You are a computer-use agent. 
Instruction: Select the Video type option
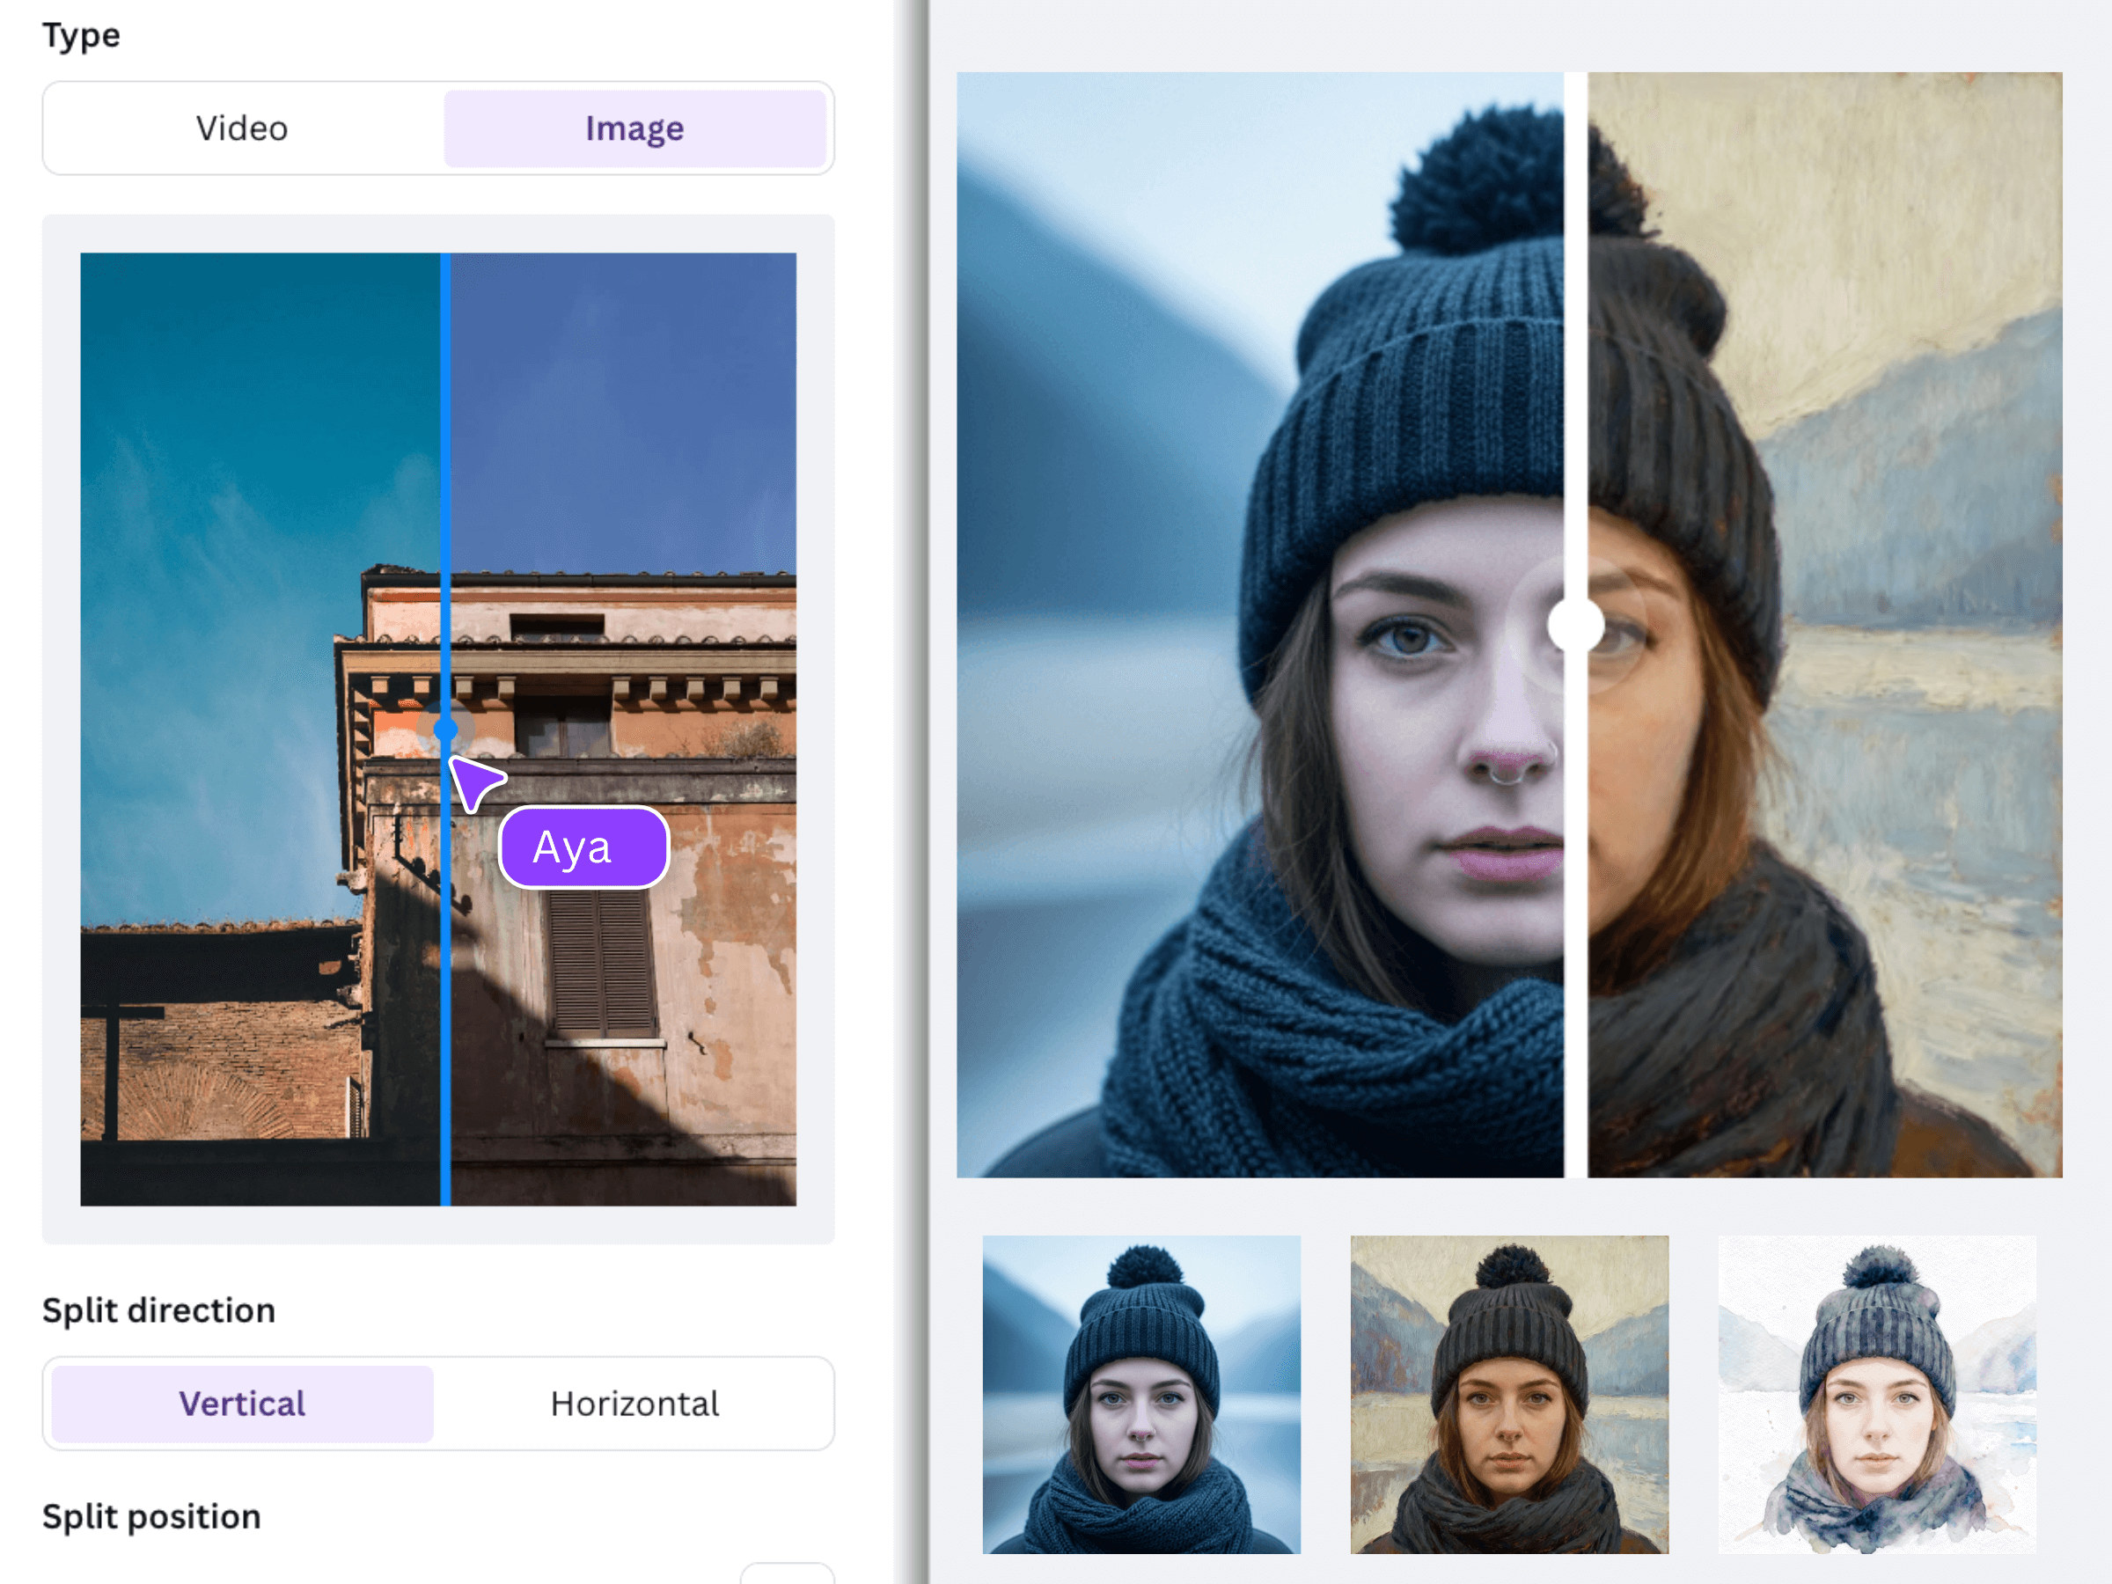click(x=243, y=128)
